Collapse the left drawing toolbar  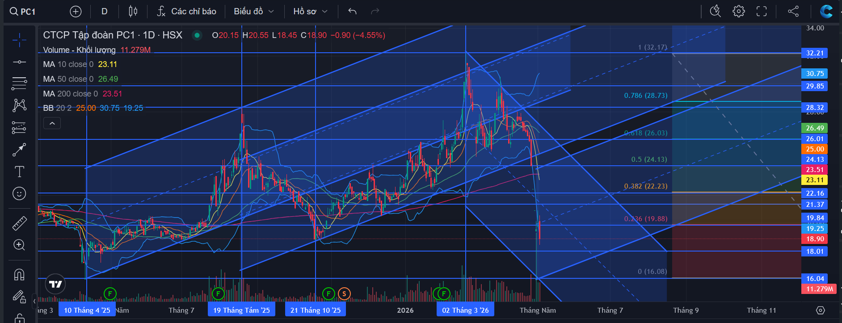pyautogui.click(x=34, y=302)
